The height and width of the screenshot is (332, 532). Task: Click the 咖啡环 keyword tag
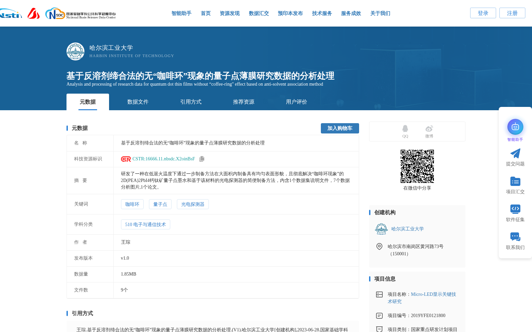pyautogui.click(x=132, y=204)
